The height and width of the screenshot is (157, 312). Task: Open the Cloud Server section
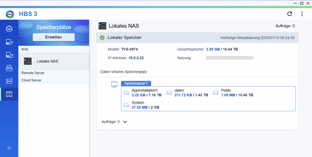pos(31,80)
